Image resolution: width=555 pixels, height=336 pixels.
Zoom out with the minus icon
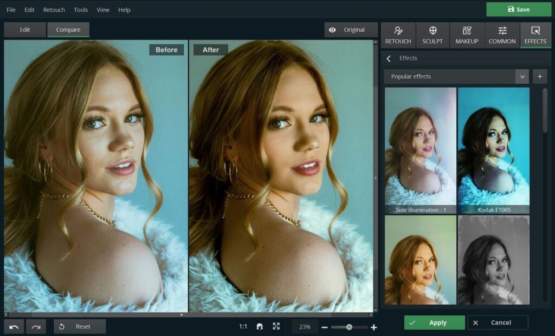[x=324, y=327]
